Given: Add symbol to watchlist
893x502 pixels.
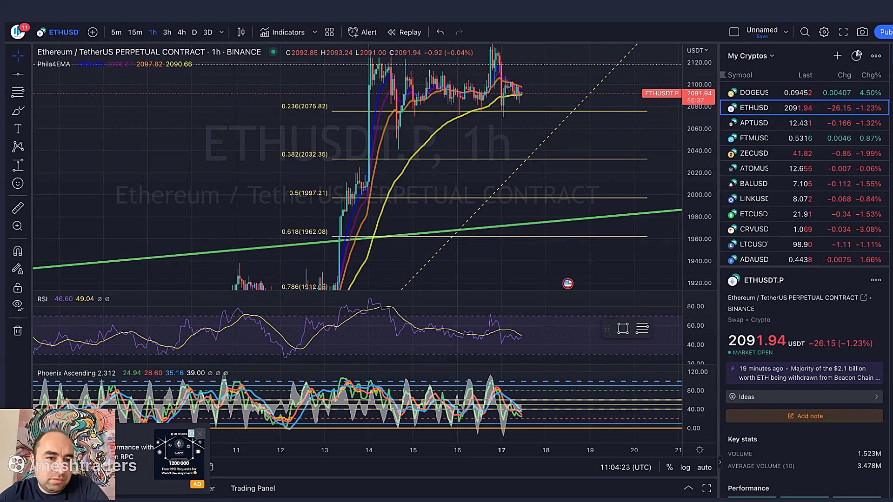Looking at the screenshot, I should tap(837, 56).
